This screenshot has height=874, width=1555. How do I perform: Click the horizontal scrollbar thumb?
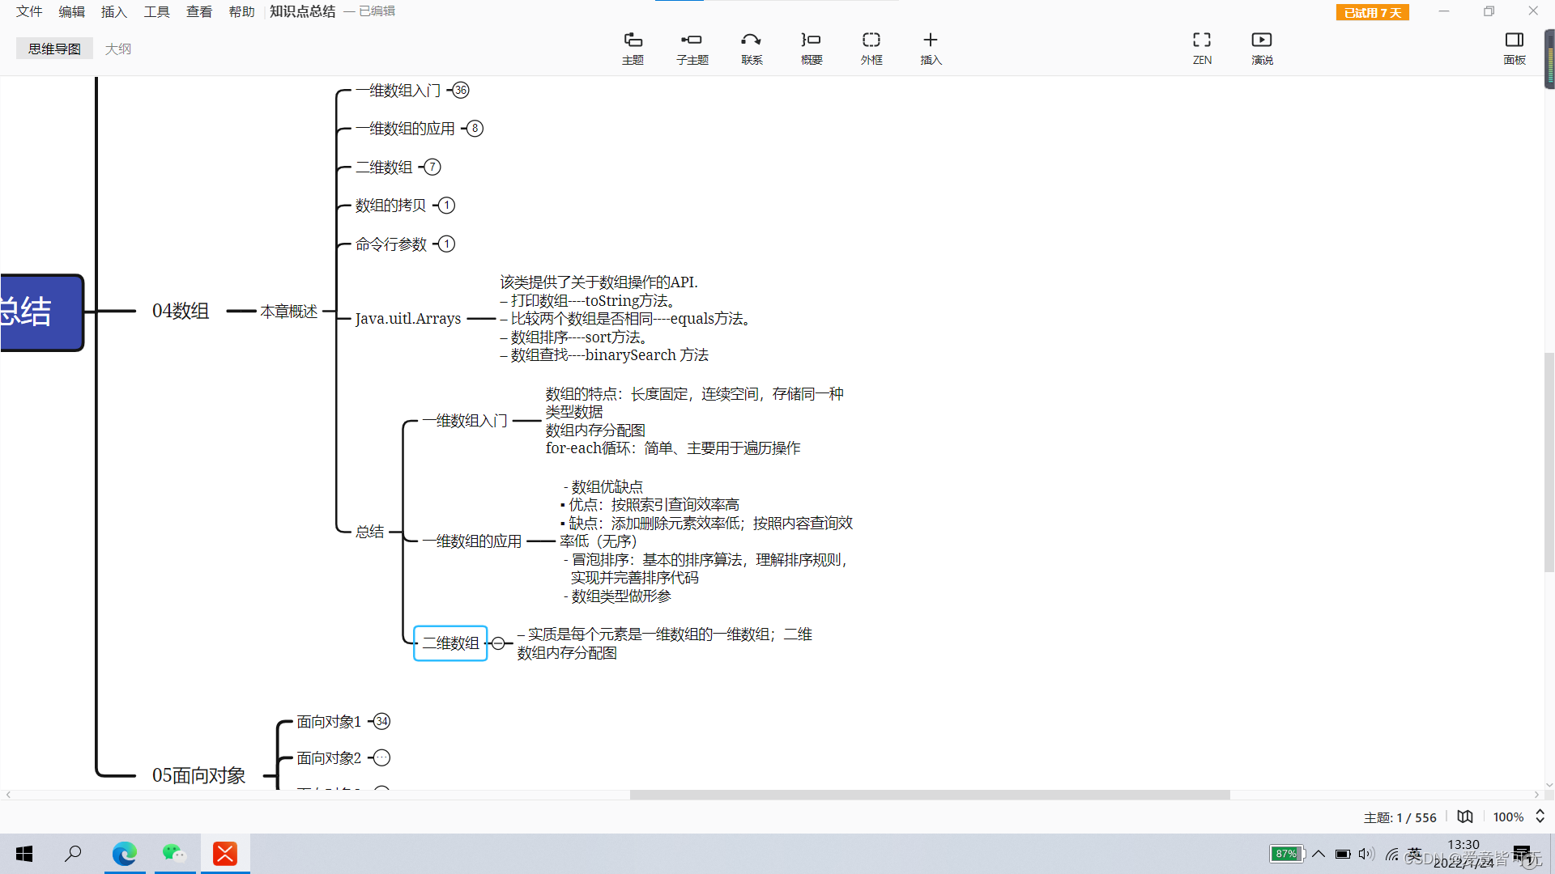[x=930, y=795]
